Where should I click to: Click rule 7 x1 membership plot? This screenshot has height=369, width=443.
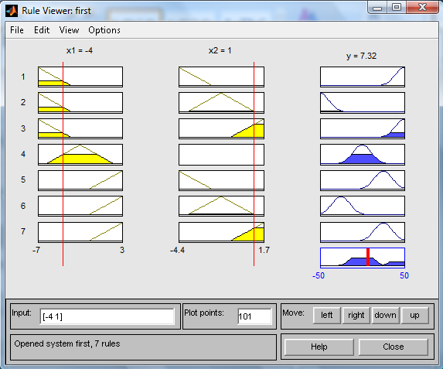(80, 232)
